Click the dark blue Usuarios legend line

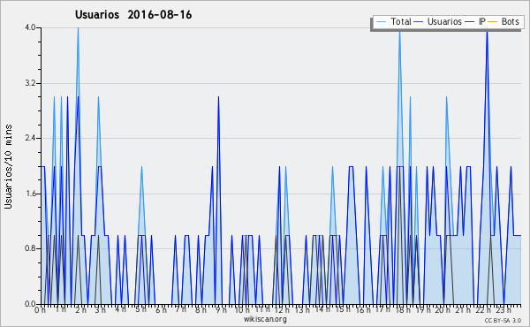(x=419, y=22)
